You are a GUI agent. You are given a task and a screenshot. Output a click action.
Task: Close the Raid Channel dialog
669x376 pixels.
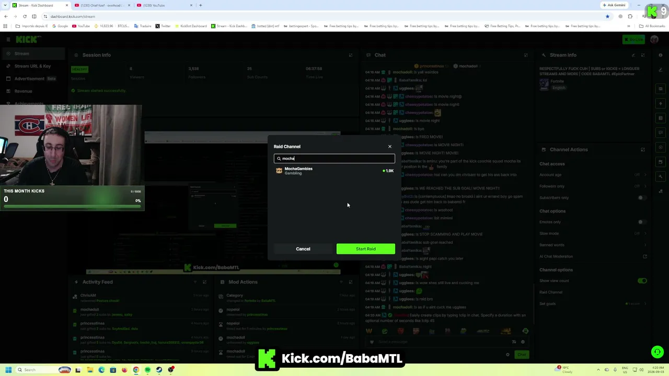click(389, 147)
